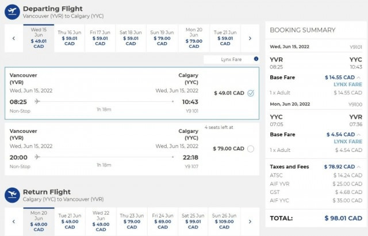Click the $98.01 CAD total amount
This screenshot has width=368, height=236.
pyautogui.click(x=342, y=218)
